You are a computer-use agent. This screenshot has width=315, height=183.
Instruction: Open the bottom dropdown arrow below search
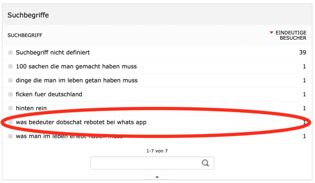pos(157,177)
